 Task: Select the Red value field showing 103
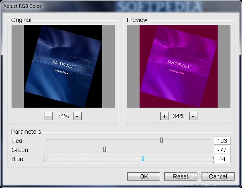click(222, 141)
